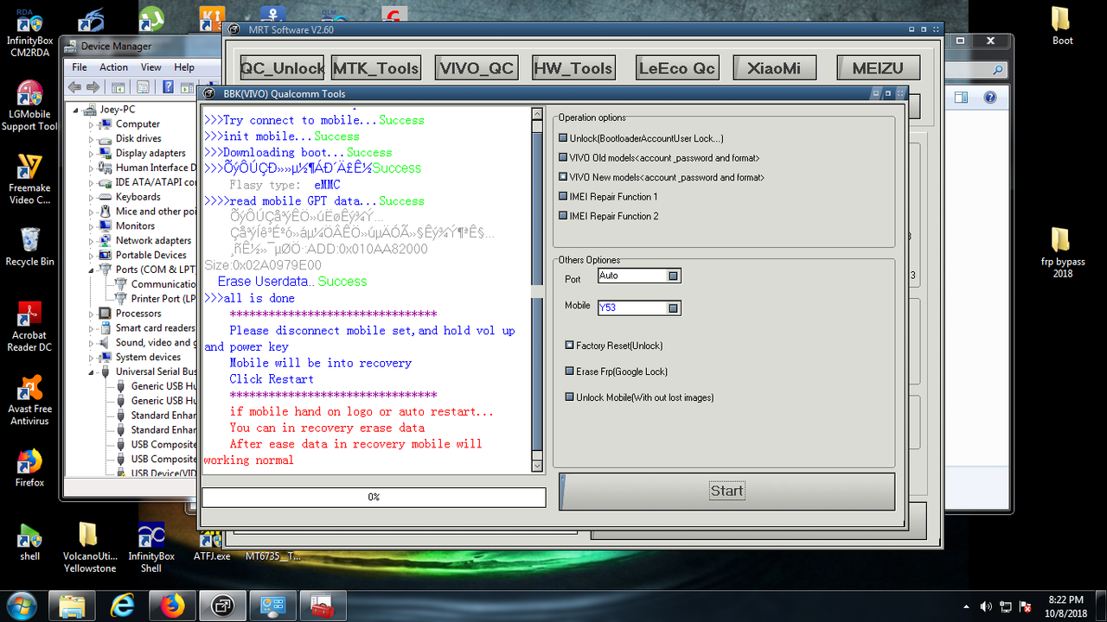Open the File menu in Device Manager
The height and width of the screenshot is (622, 1107).
pos(80,67)
